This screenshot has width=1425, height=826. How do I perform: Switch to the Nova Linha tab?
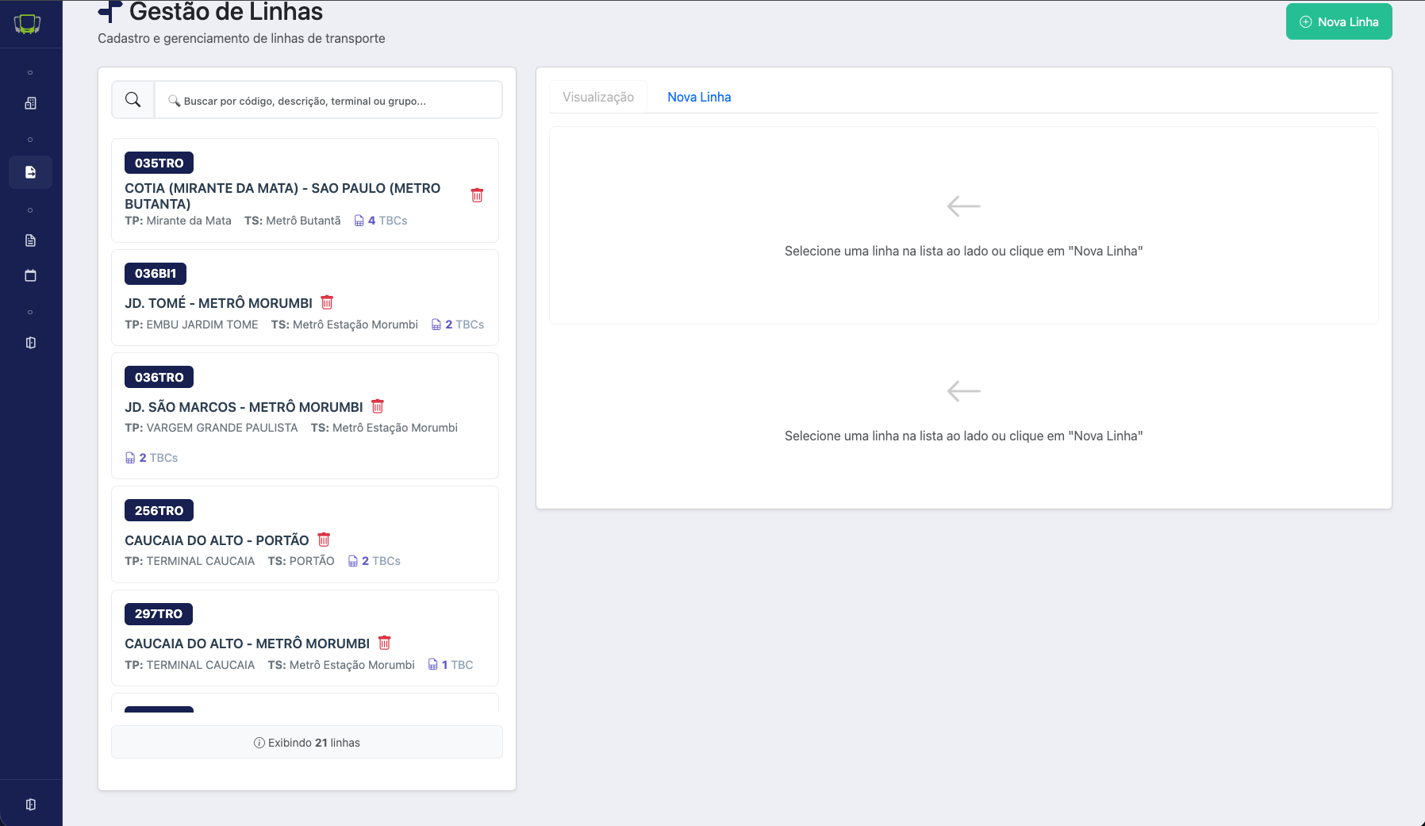click(699, 97)
